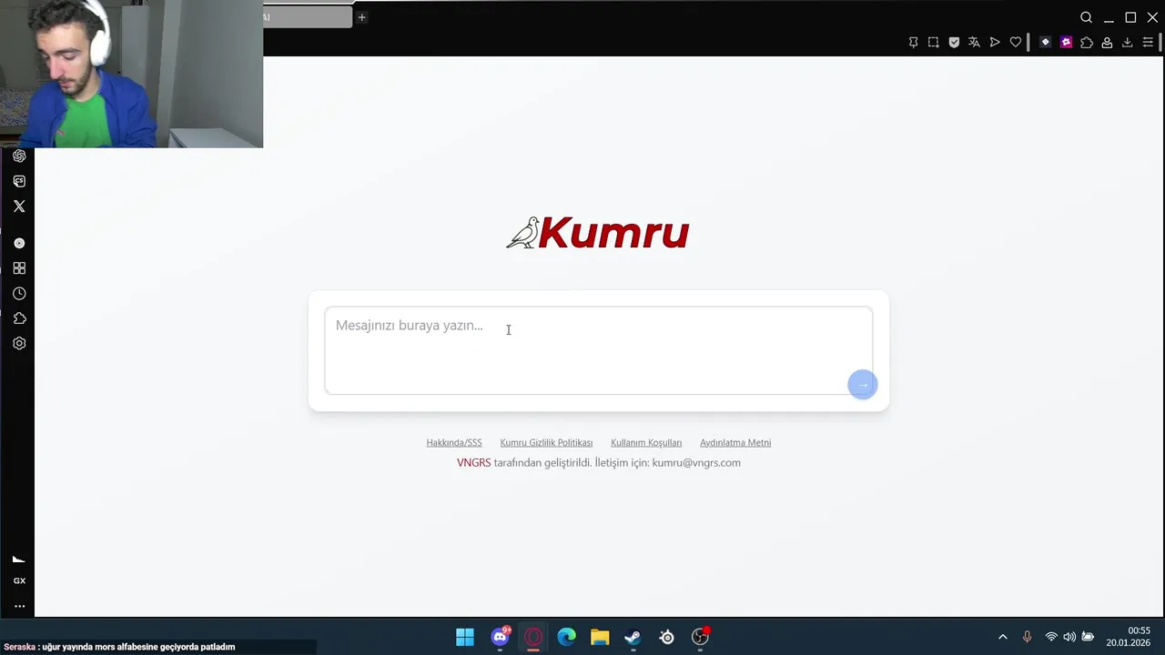Screen dimensions: 1165x655
Task: Open Twitch panel in the sidebar
Action: (x=19, y=181)
